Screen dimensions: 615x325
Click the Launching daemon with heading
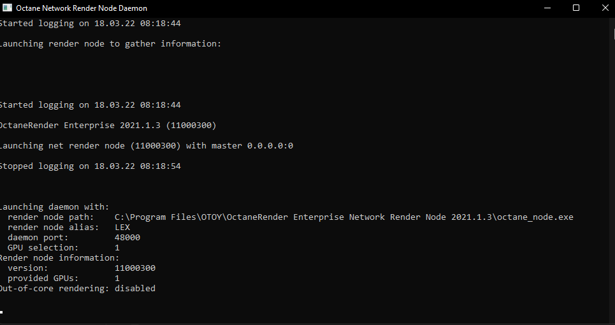[x=54, y=207]
